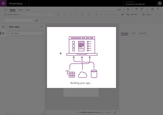Screen dimensions: 163x115
Task: Click the New screen icon
Action: (5, 14)
